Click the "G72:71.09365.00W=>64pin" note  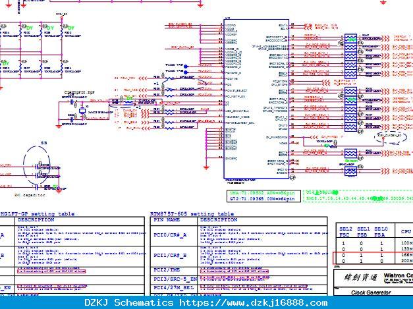[x=262, y=199]
